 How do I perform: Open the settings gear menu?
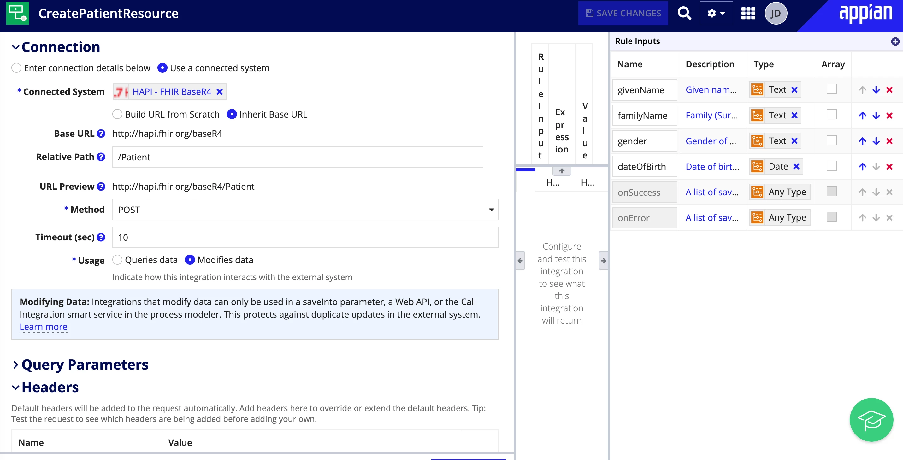click(716, 13)
